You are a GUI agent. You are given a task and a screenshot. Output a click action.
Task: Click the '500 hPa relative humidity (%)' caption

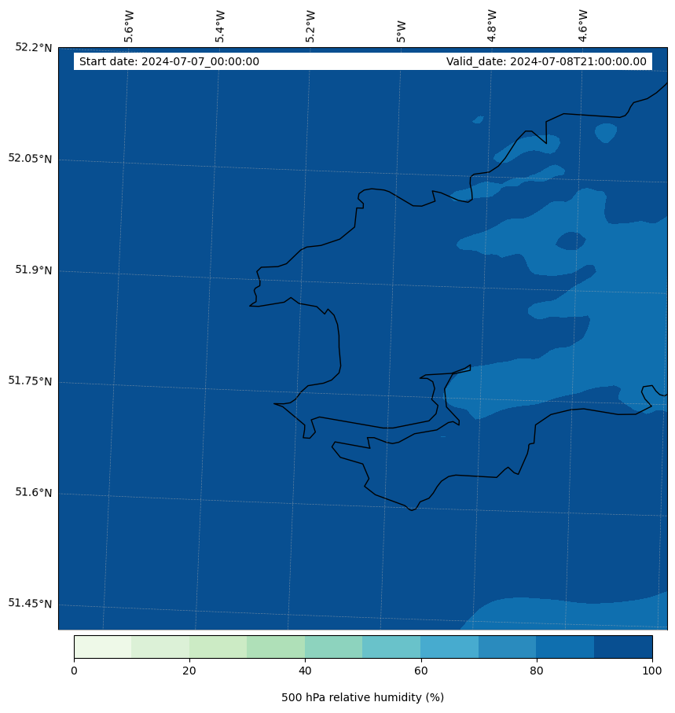point(363,697)
